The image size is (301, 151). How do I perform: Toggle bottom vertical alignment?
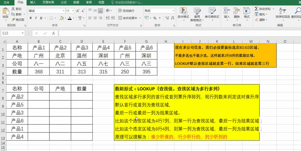(100, 11)
